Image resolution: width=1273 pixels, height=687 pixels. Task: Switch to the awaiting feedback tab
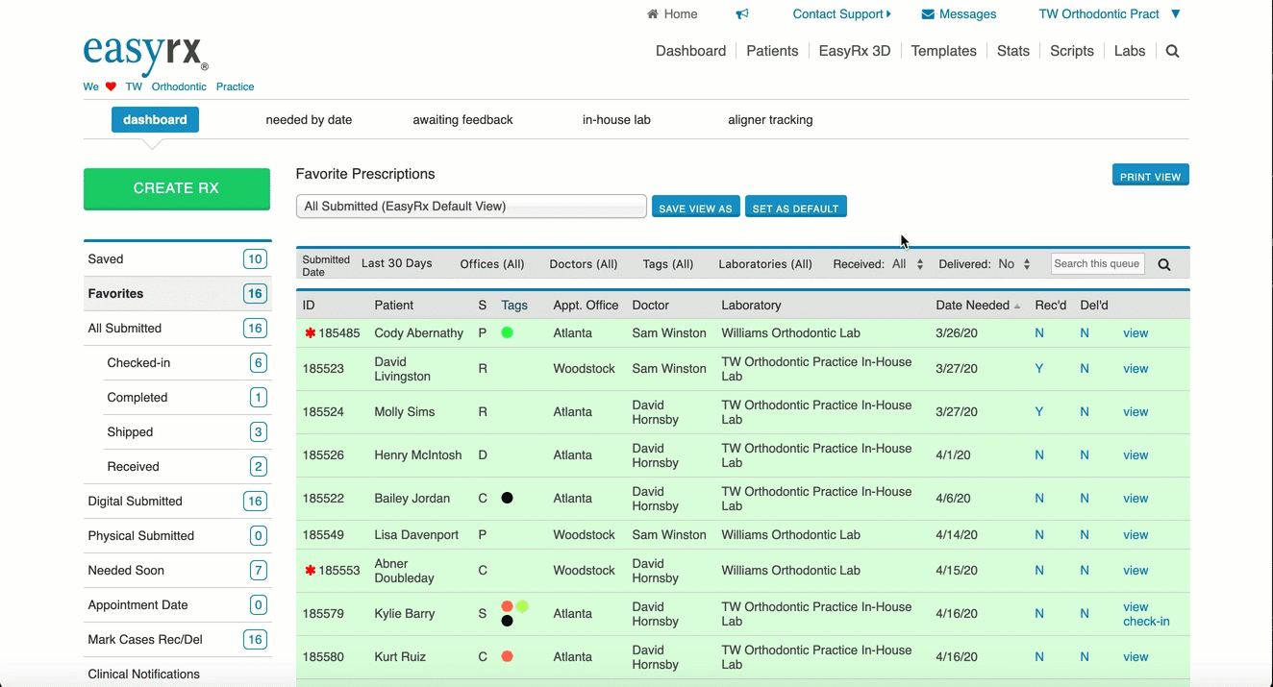pos(462,120)
